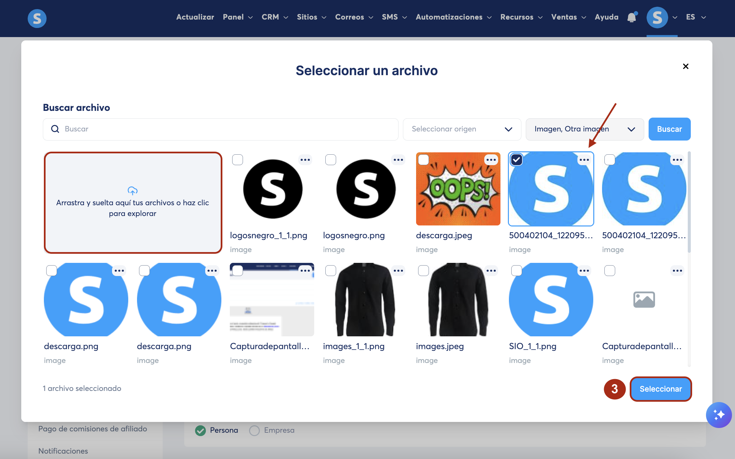The width and height of the screenshot is (735, 459).
Task: Click the blue Buscar button
Action: (x=670, y=129)
